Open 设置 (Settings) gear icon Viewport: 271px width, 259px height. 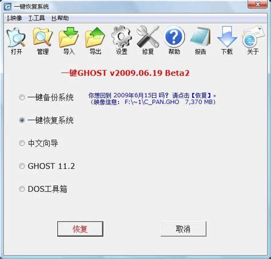[121, 37]
